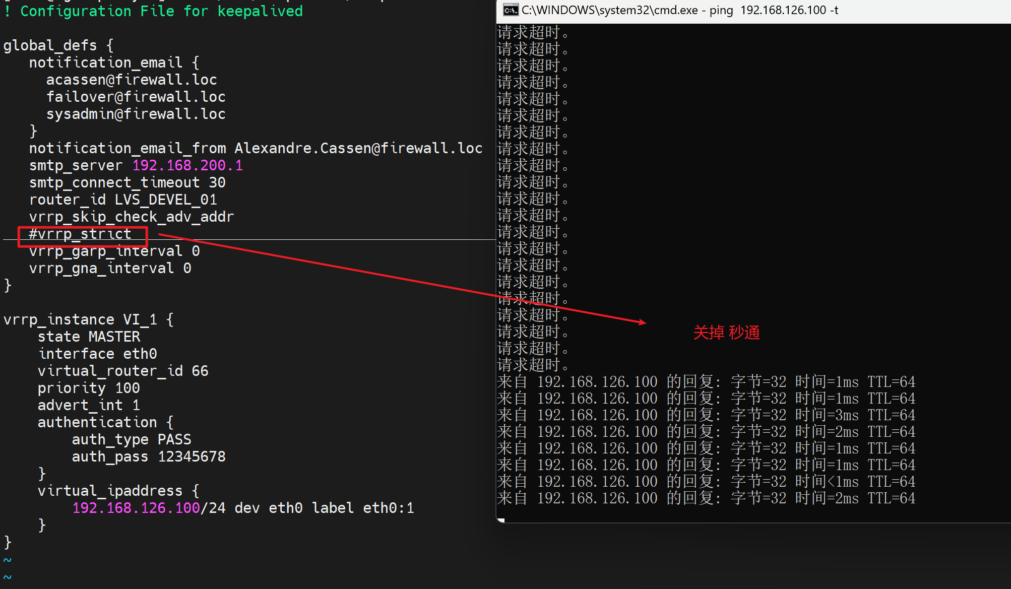Click the state MASTER line
The image size is (1011, 589).
tap(89, 337)
